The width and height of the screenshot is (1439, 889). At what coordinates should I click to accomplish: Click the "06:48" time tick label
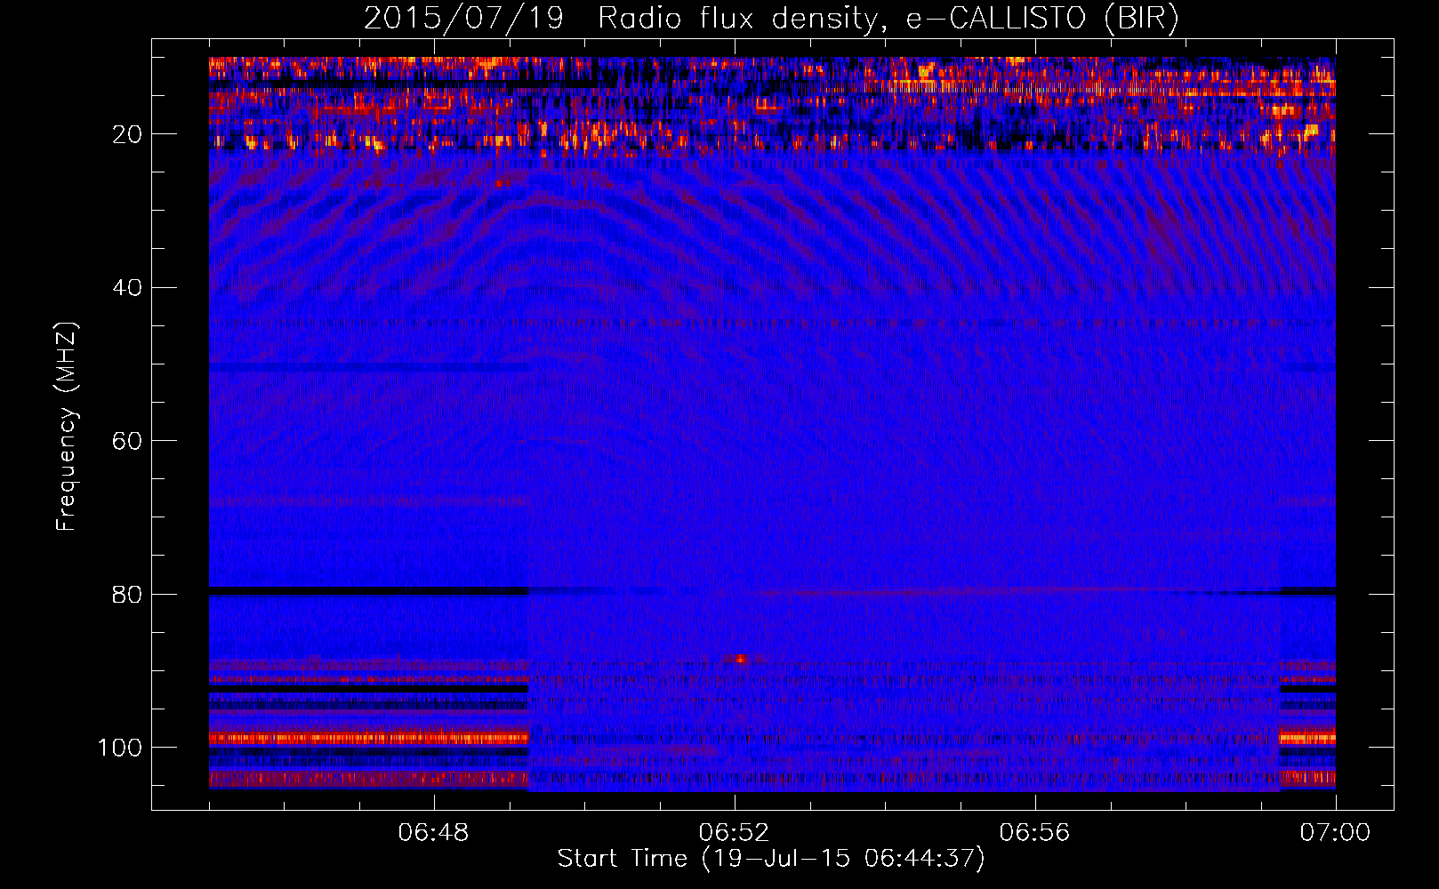434,833
